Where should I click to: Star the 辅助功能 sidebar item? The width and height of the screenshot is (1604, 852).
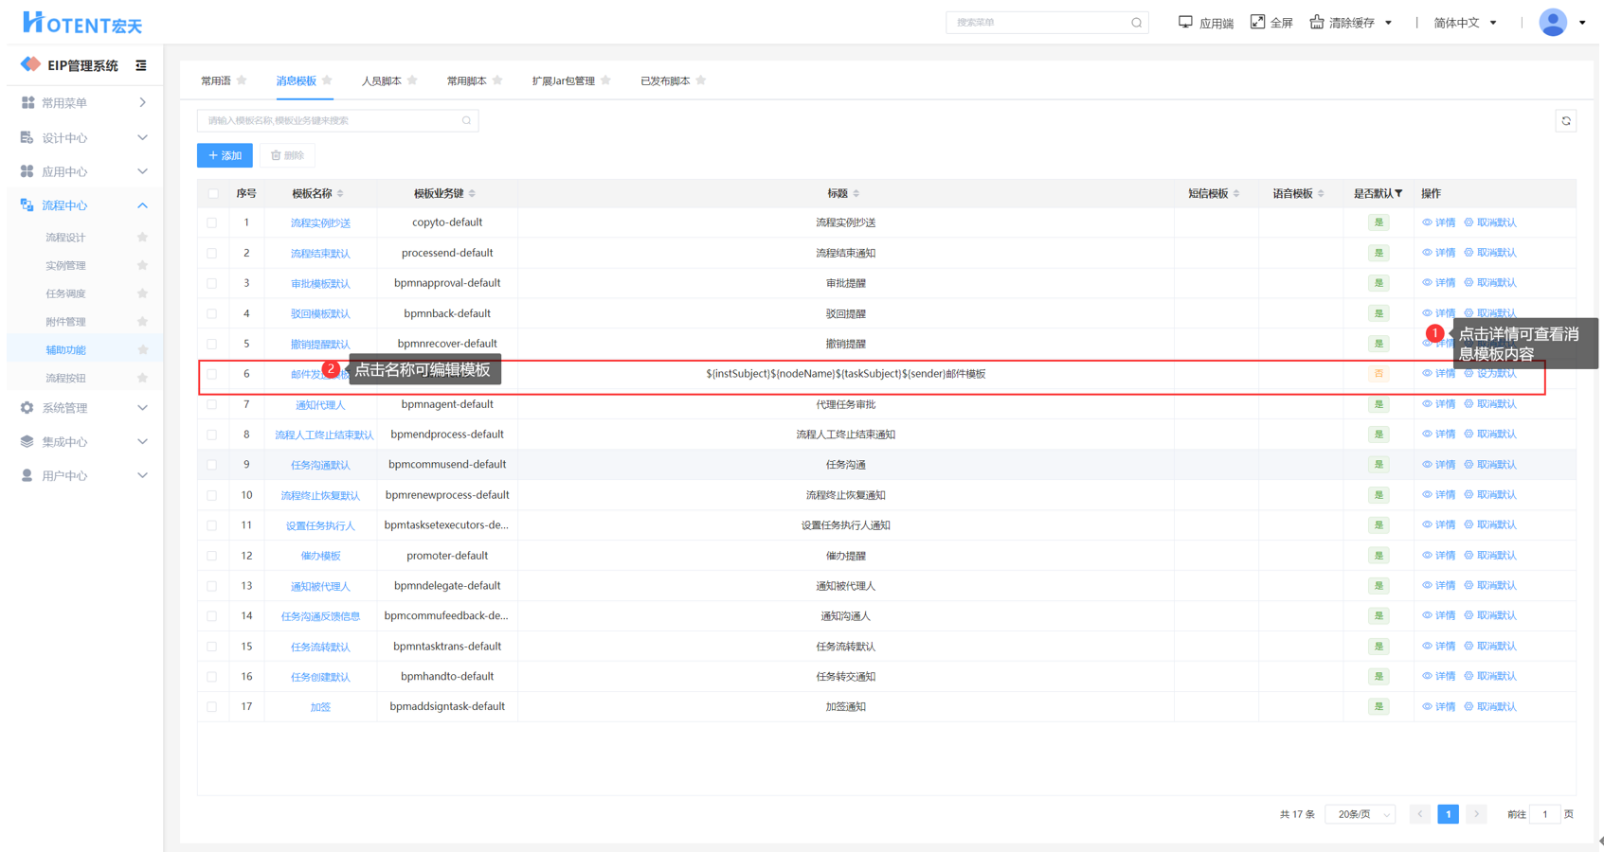(142, 350)
